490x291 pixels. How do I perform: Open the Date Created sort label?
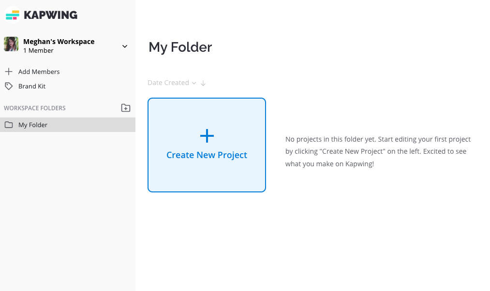(168, 83)
